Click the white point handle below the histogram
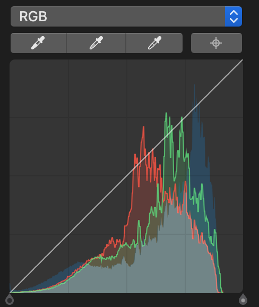 point(243,300)
